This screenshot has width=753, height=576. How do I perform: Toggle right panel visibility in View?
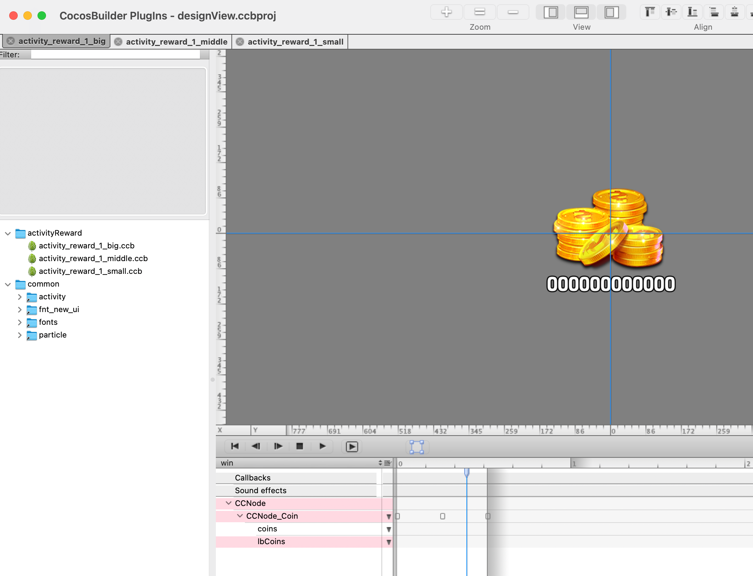(x=611, y=12)
